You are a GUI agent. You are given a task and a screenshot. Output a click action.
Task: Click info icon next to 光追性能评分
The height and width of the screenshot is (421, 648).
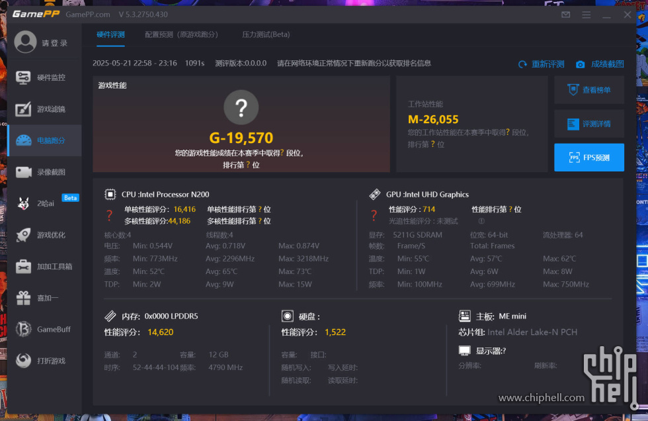pos(481,221)
